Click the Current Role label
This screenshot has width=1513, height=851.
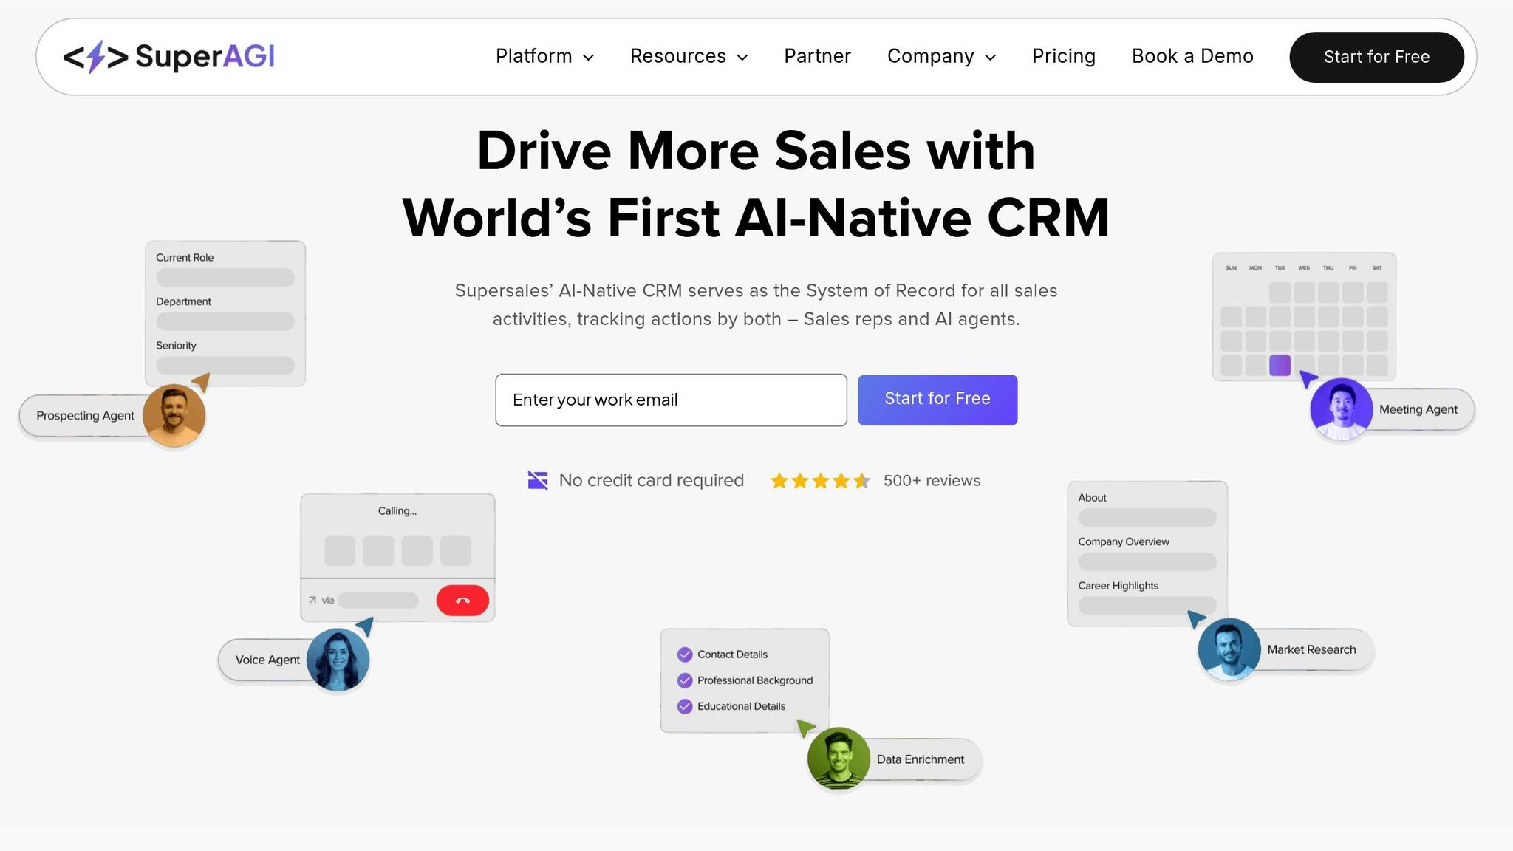pyautogui.click(x=185, y=258)
